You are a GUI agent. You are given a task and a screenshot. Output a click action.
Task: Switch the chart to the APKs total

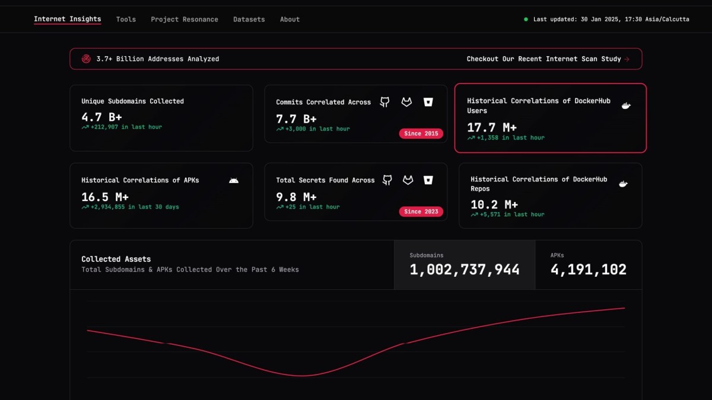(x=588, y=265)
